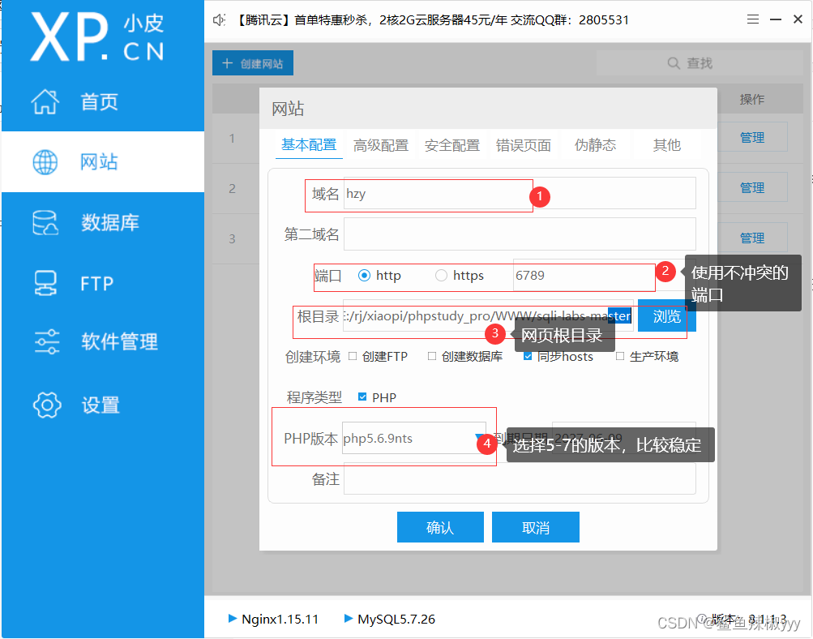Viewport: 813px width, 639px height.
Task: Select the https radio button
Action: (x=443, y=274)
